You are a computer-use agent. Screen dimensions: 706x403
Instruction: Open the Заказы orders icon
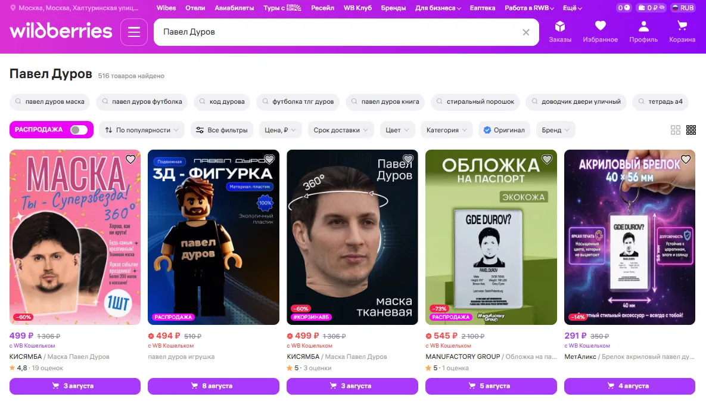click(559, 32)
